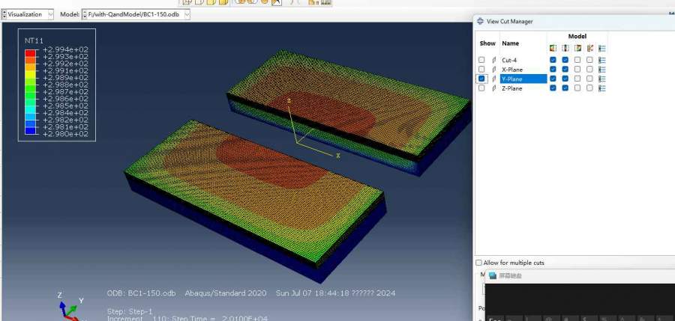Viewport: 675px width, 321px height.
Task: Select the Cut-4 entry in cut list
Action: click(x=509, y=60)
